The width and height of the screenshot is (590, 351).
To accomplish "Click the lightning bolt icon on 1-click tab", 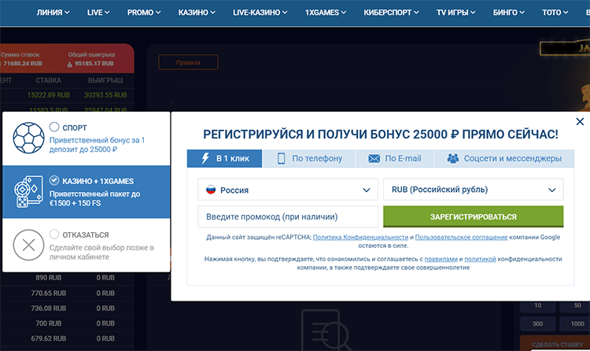I will (205, 158).
